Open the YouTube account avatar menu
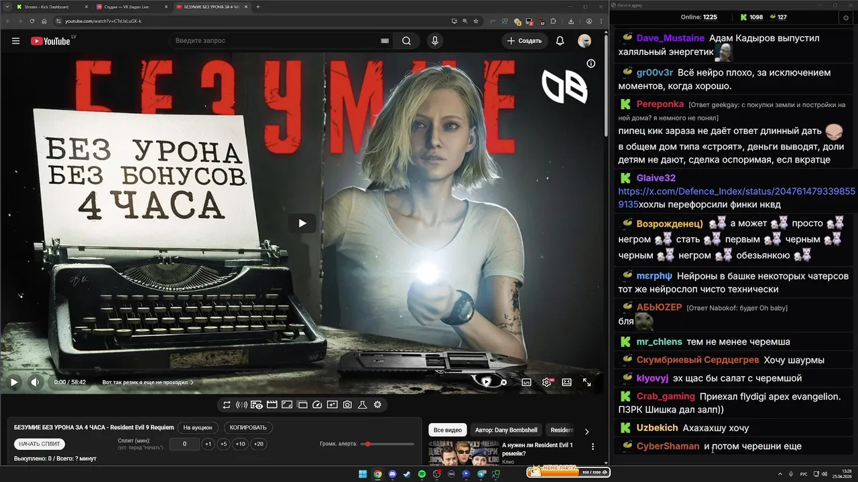Screen dimensions: 858x482 point(585,41)
